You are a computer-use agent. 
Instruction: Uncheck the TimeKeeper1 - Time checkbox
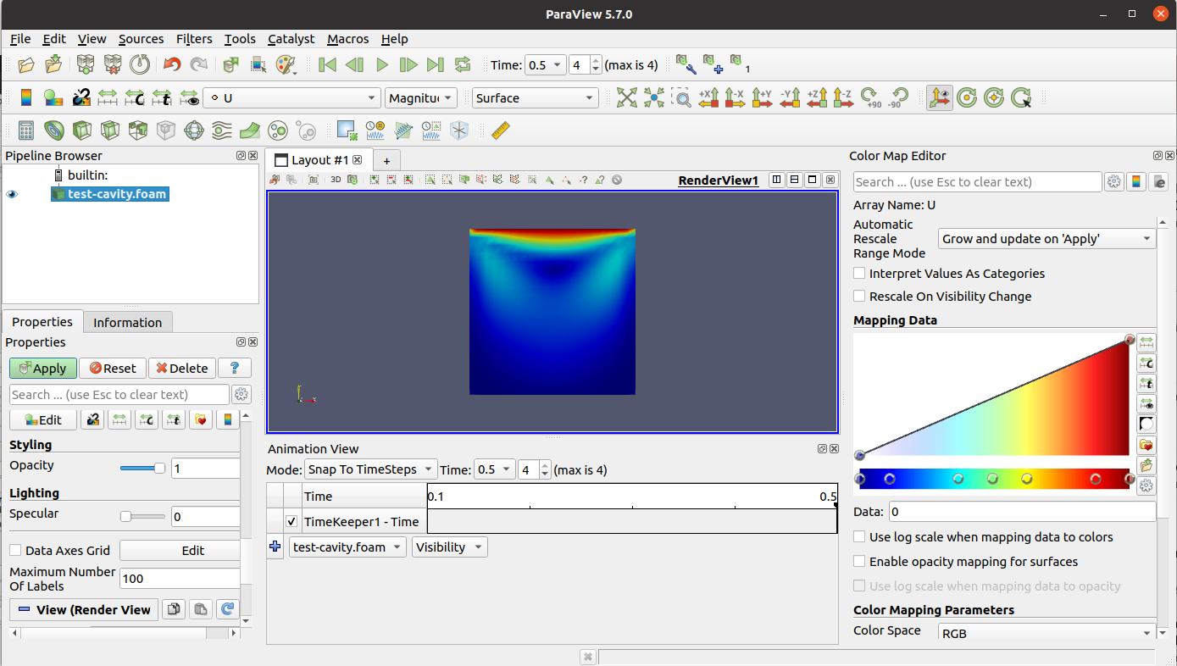(291, 522)
